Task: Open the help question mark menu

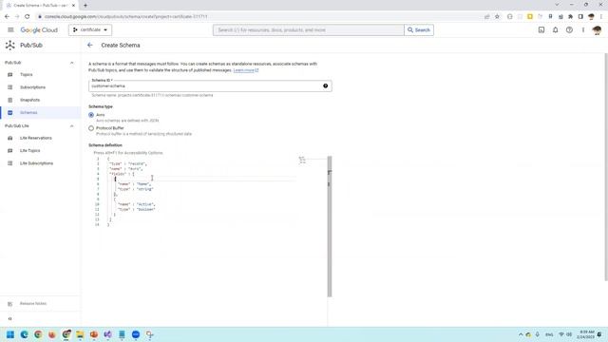Action: coord(569,29)
